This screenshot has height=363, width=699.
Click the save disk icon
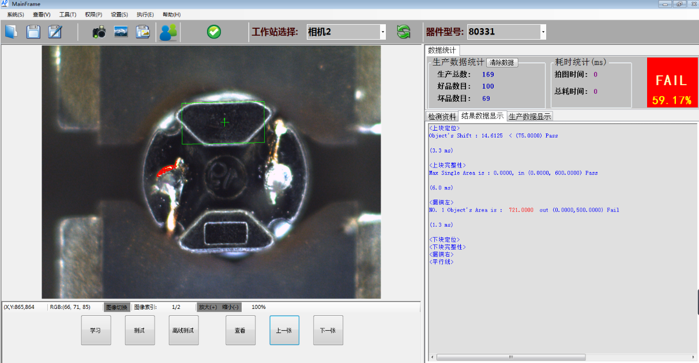(x=33, y=32)
